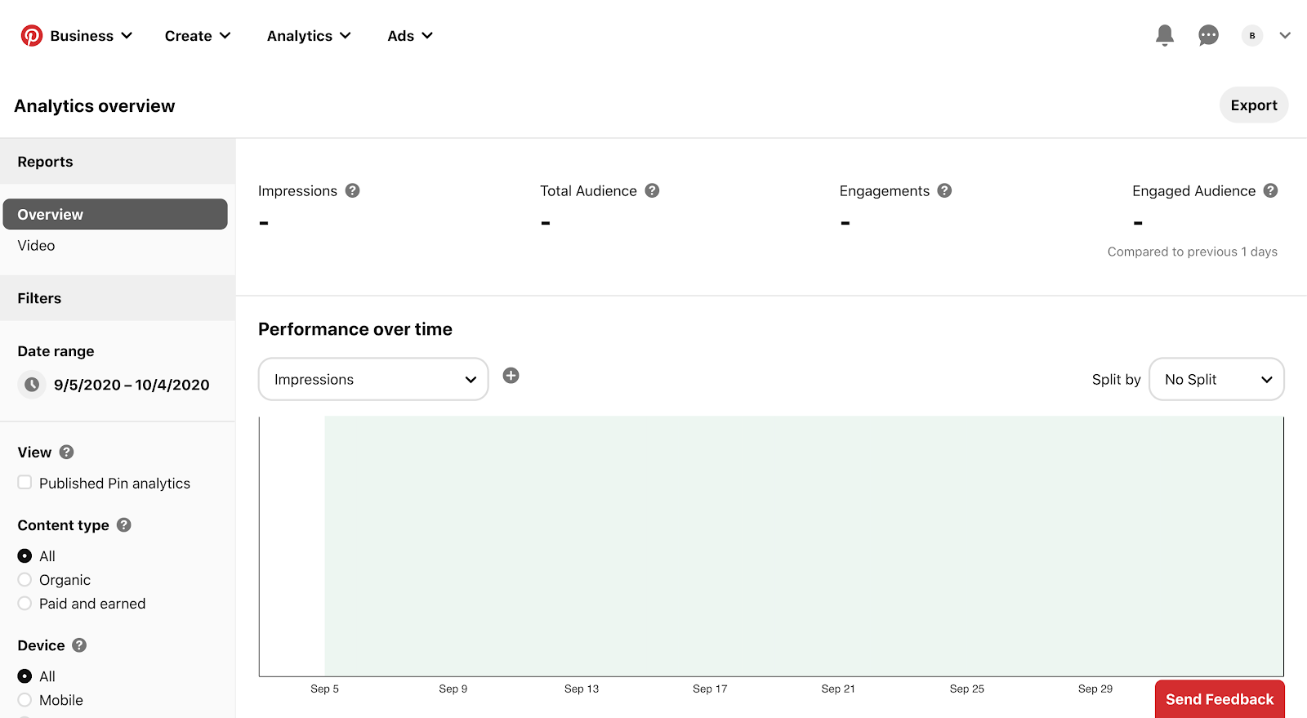Open the Business dropdown menu
The height and width of the screenshot is (718, 1307).
point(91,36)
